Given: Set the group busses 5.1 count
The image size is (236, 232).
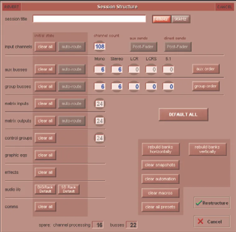Looking at the screenshot, I should 168,86.
